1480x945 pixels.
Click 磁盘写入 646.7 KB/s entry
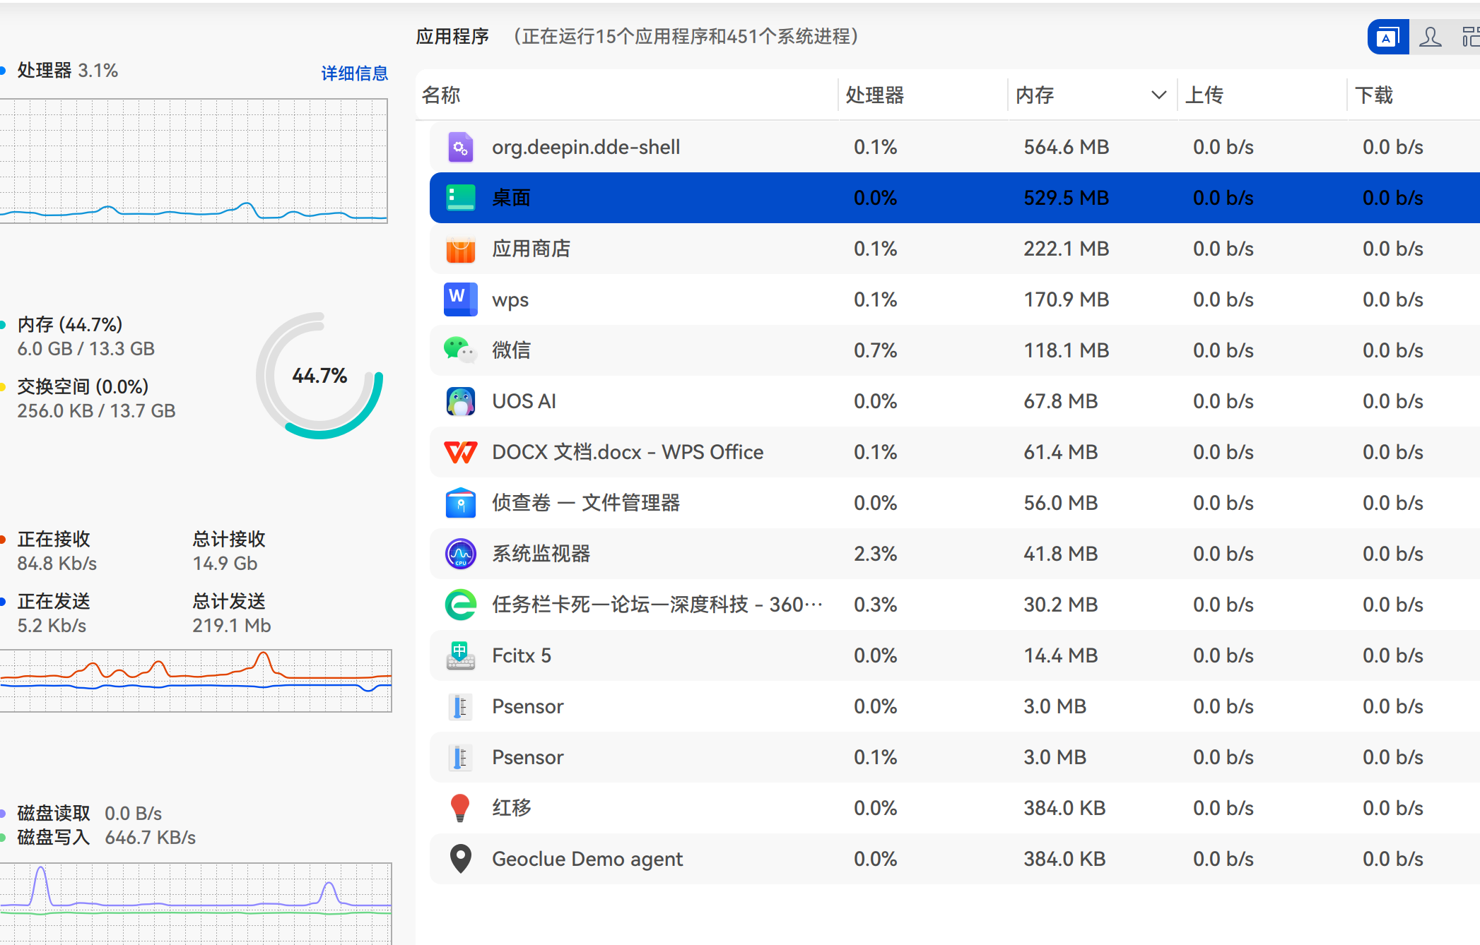[x=106, y=838]
